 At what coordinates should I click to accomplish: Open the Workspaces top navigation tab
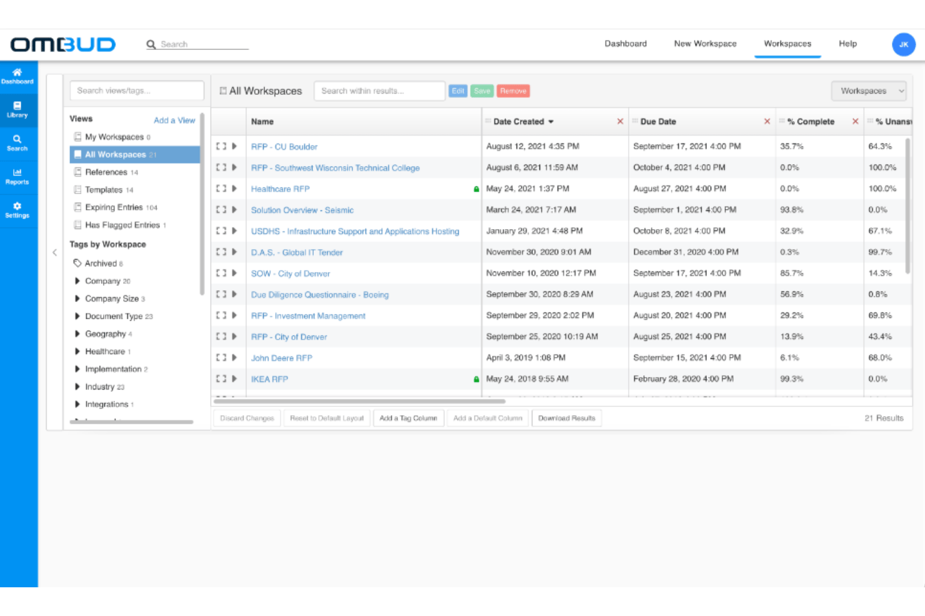787,44
